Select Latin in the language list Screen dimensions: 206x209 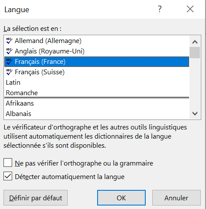pyautogui.click(x=97, y=83)
